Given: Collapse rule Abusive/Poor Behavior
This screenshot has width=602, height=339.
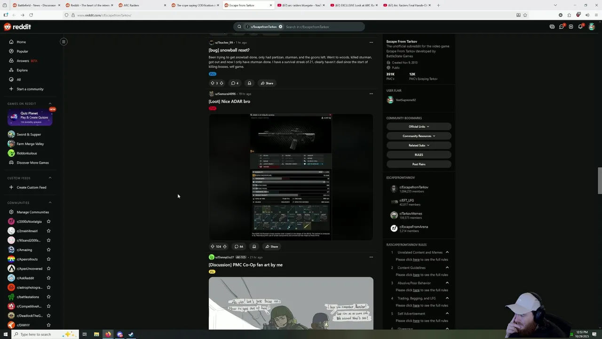Looking at the screenshot, I should pyautogui.click(x=447, y=283).
